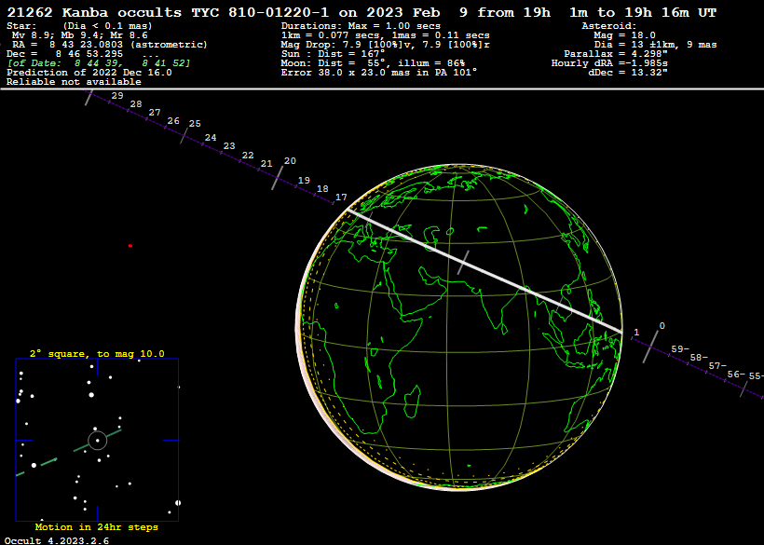Click the asteroid 'Mag = 18.0' value

click(x=624, y=35)
